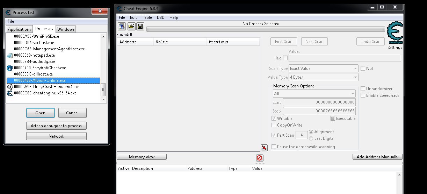Screen dimensions: 427x194
Task: Click the process list vertical scrollbar
Action: [x=103, y=68]
